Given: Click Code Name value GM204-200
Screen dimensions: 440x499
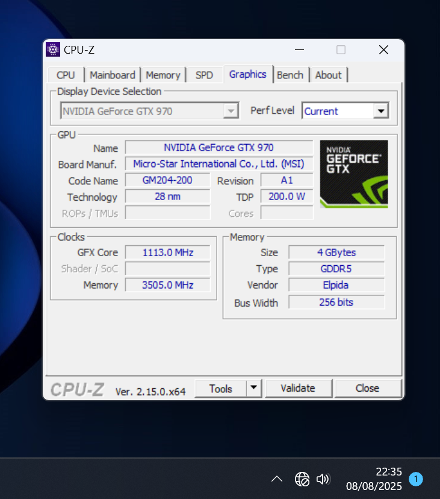Looking at the screenshot, I should coord(167,180).
